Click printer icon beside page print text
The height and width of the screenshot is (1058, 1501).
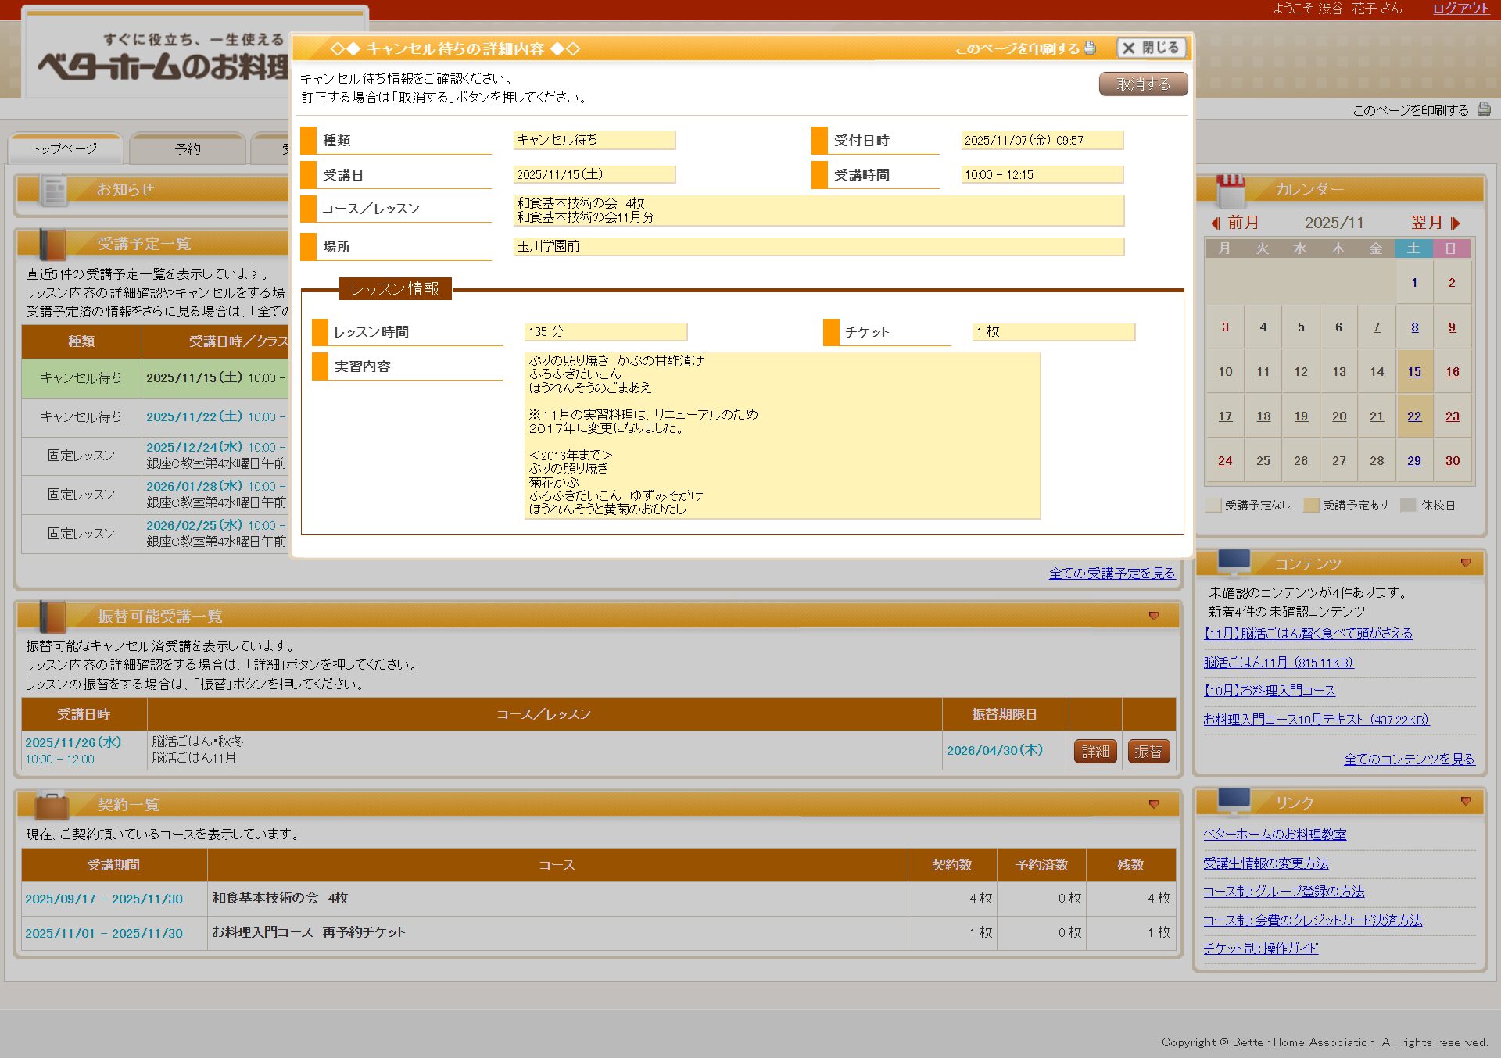[x=1483, y=110]
